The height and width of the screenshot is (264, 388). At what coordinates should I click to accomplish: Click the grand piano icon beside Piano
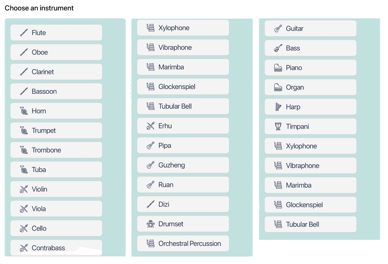pyautogui.click(x=278, y=68)
